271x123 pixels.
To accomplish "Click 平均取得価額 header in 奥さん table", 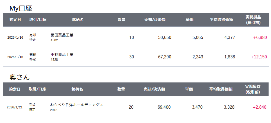I will pyautogui.click(x=221, y=89).
